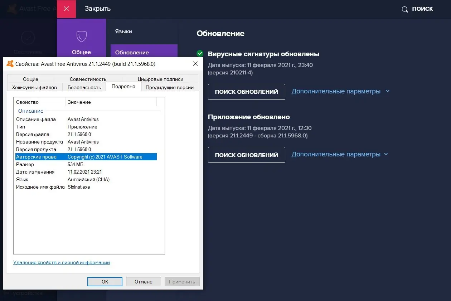Run ПОИСК ОБНОВЛЕНИЙ for virus signatures
This screenshot has height=301, width=451.
pyautogui.click(x=246, y=92)
